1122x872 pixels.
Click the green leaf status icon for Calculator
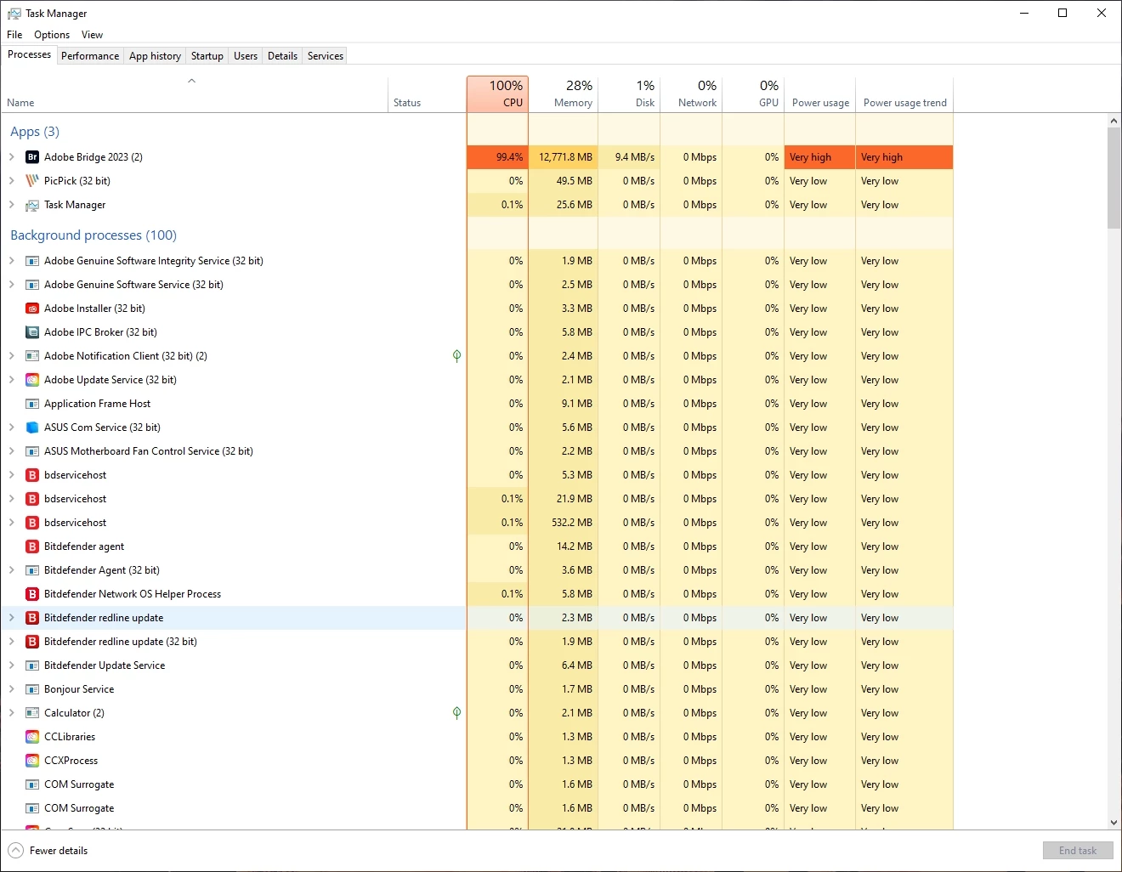[x=456, y=713]
